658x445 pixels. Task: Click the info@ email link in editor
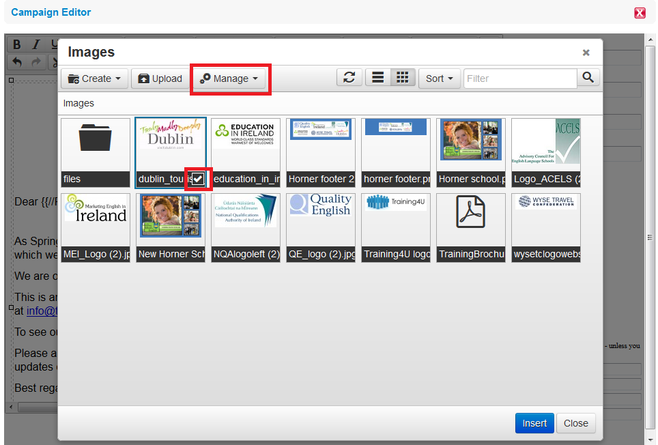42,311
